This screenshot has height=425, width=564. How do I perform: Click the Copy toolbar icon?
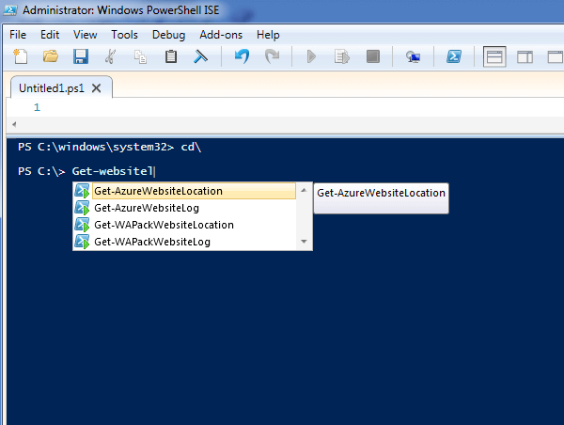(140, 56)
